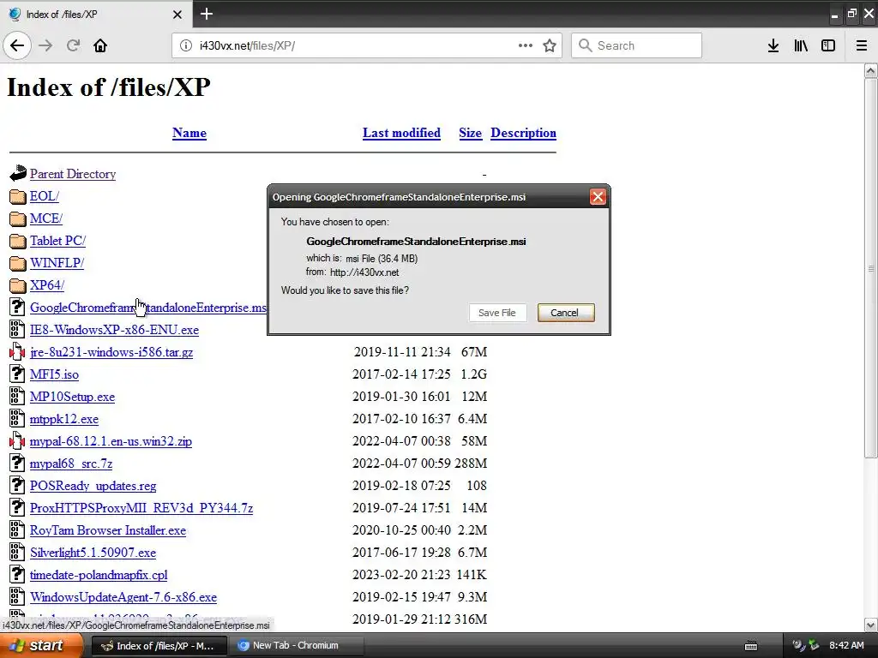This screenshot has height=658, width=878.
Task: Click the unknown-file icon beside MFI5.iso
Action: pos(17,374)
